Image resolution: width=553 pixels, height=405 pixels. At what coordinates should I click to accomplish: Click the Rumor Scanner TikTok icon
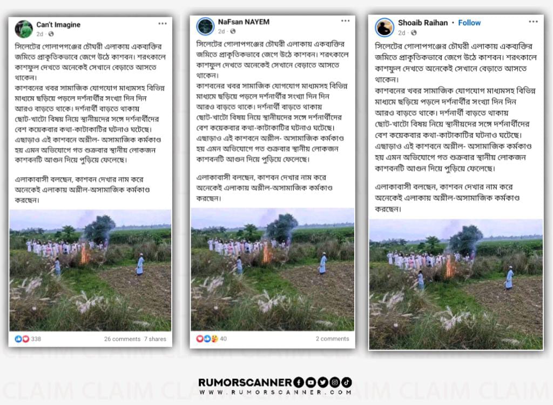coord(346,382)
